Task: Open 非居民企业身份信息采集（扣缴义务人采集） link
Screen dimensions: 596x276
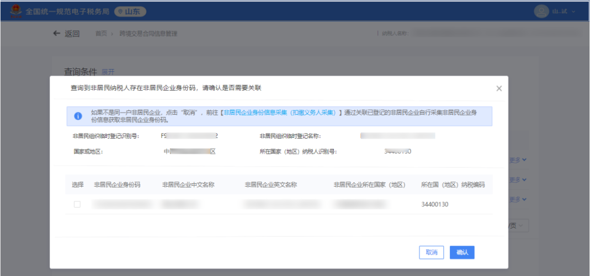Action: pos(281,113)
